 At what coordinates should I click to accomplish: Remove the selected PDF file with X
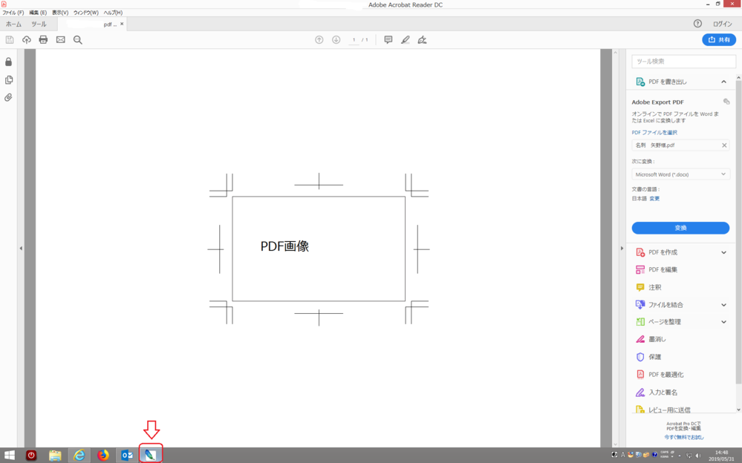point(724,145)
